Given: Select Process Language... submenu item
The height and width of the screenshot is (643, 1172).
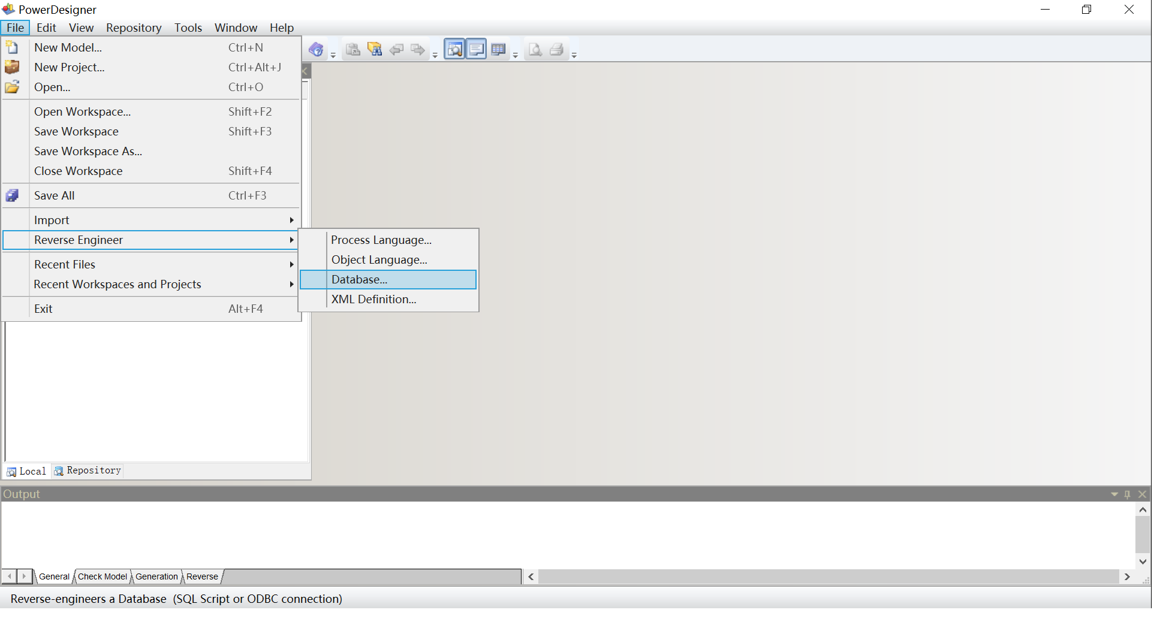Looking at the screenshot, I should [388, 240].
